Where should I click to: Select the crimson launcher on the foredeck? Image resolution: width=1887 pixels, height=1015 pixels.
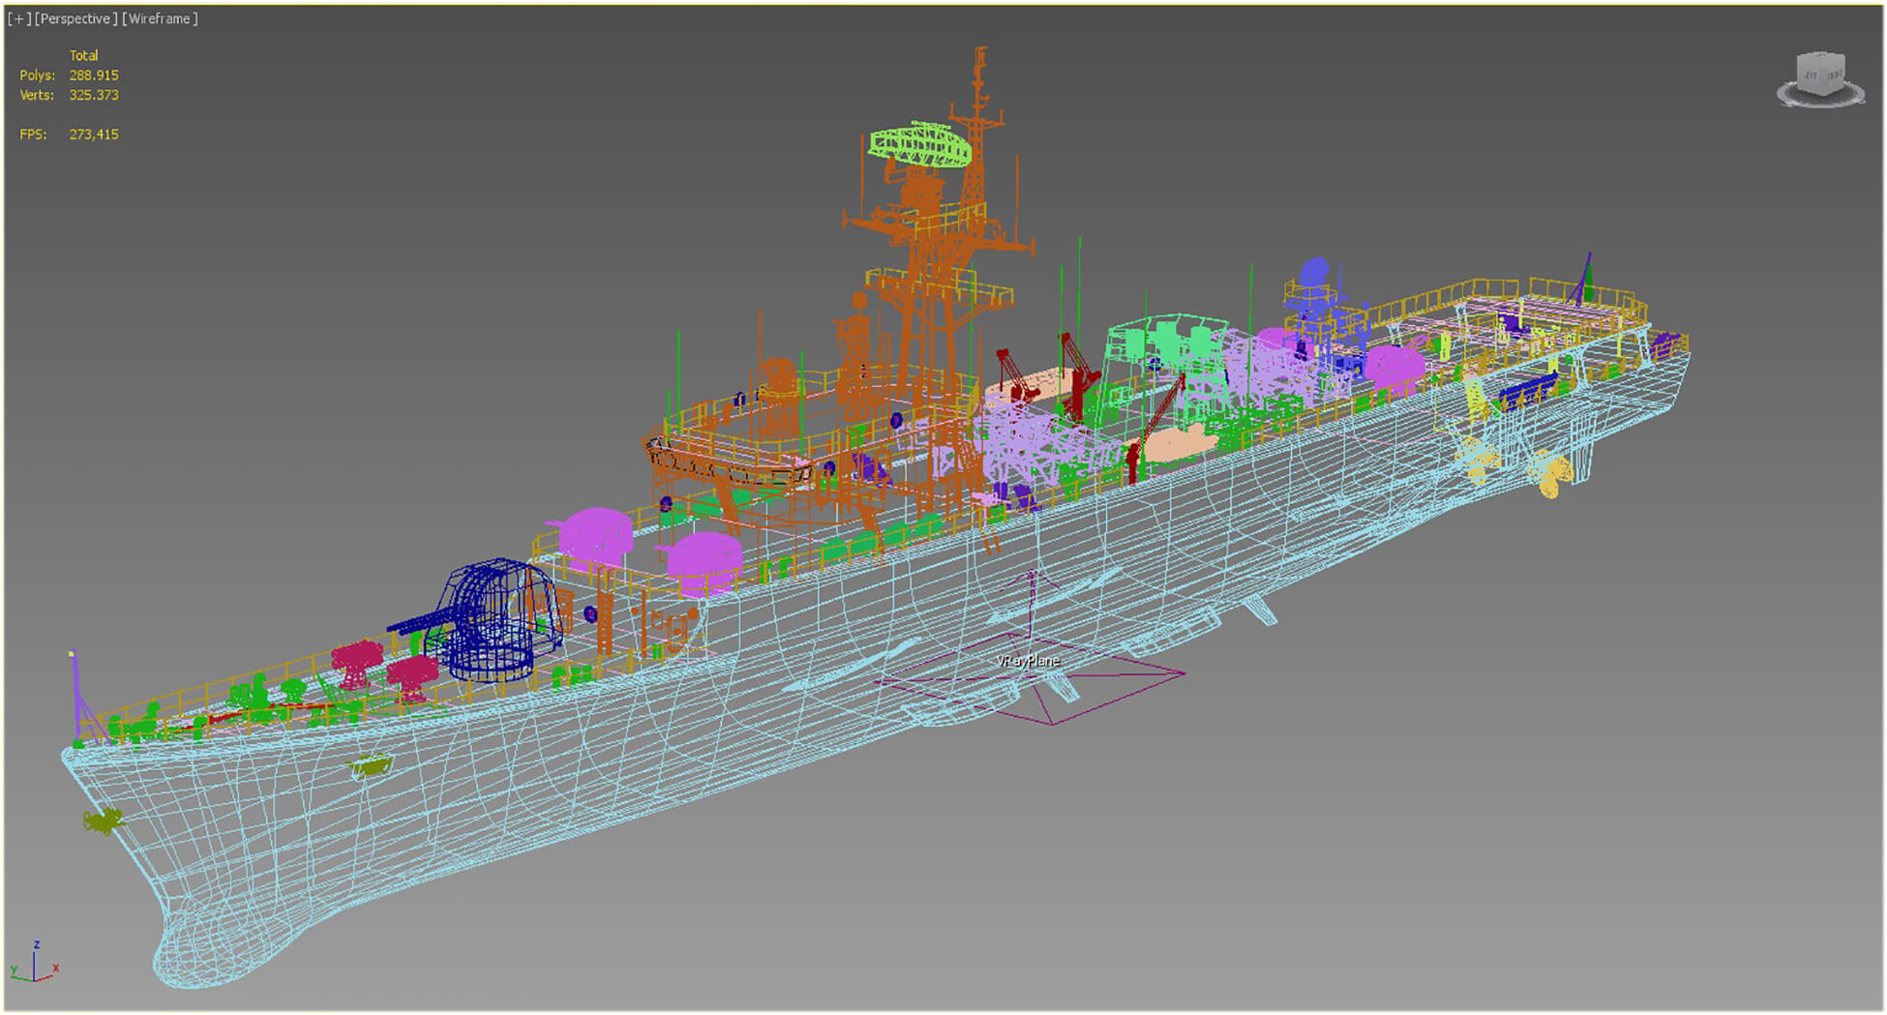(x=356, y=663)
